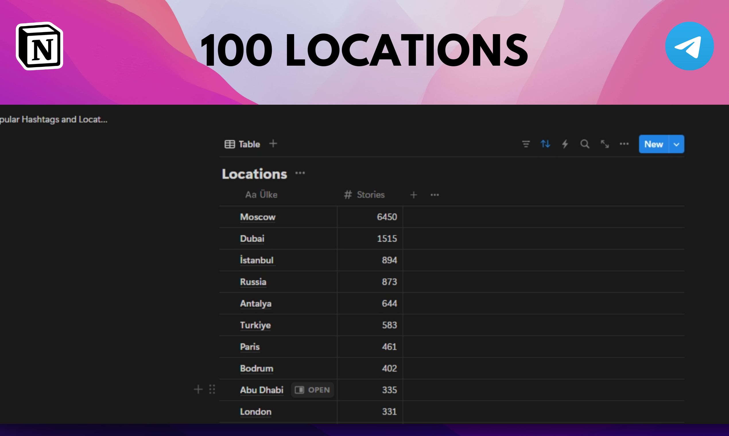Click the blue New button
This screenshot has width=729, height=436.
click(654, 144)
